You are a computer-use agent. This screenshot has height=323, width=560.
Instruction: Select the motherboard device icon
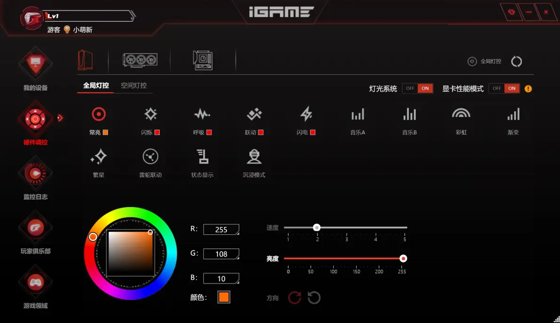point(203,60)
